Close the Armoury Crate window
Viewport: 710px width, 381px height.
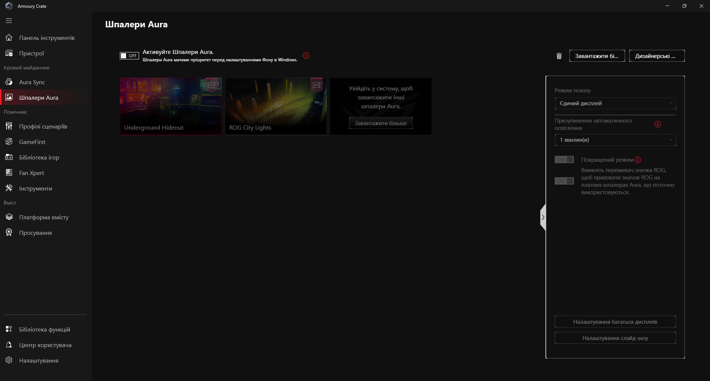[x=701, y=6]
